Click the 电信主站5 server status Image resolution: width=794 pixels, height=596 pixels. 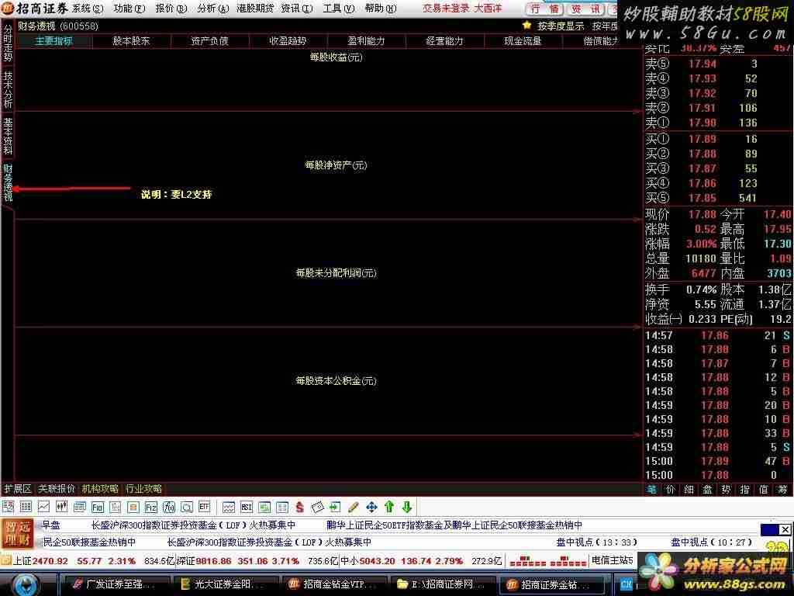coord(613,560)
